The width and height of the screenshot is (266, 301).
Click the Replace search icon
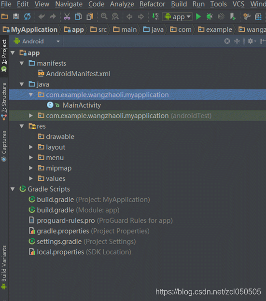(115, 17)
